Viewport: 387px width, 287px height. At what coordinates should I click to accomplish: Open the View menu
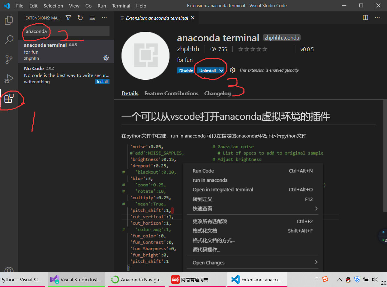(x=74, y=6)
